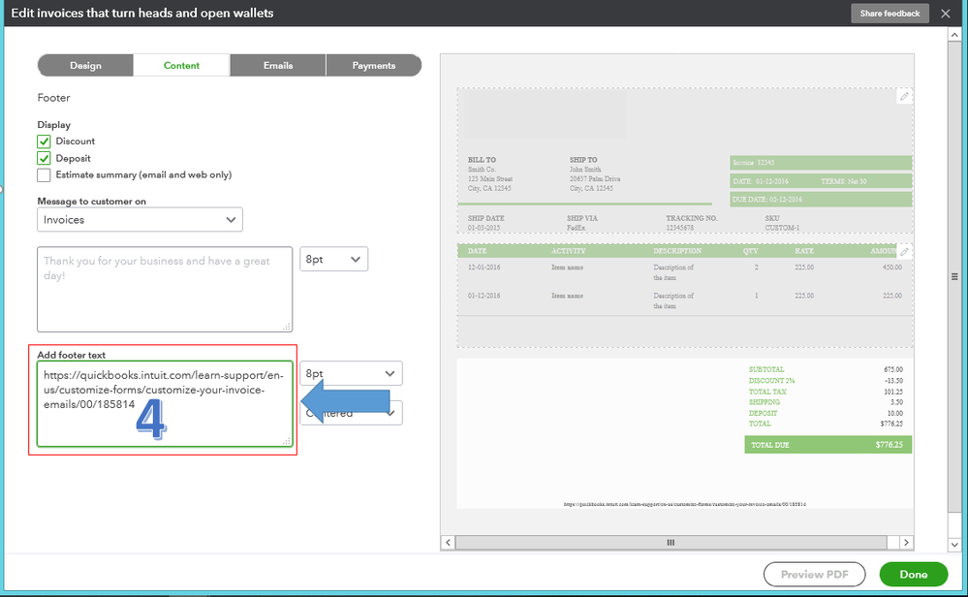Enable Estimate summary checkbox
This screenshot has width=968, height=597.
coord(44,175)
